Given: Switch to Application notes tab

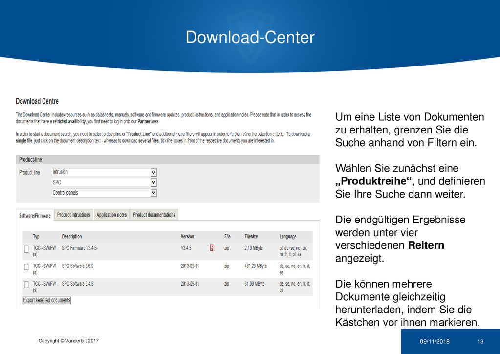Looking at the screenshot, I should point(111,215).
